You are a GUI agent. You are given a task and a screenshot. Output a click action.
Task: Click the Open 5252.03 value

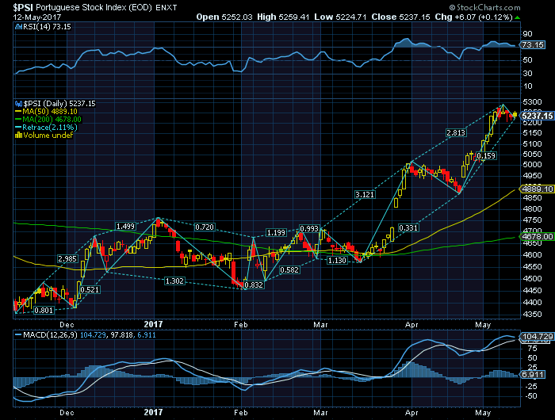[224, 17]
